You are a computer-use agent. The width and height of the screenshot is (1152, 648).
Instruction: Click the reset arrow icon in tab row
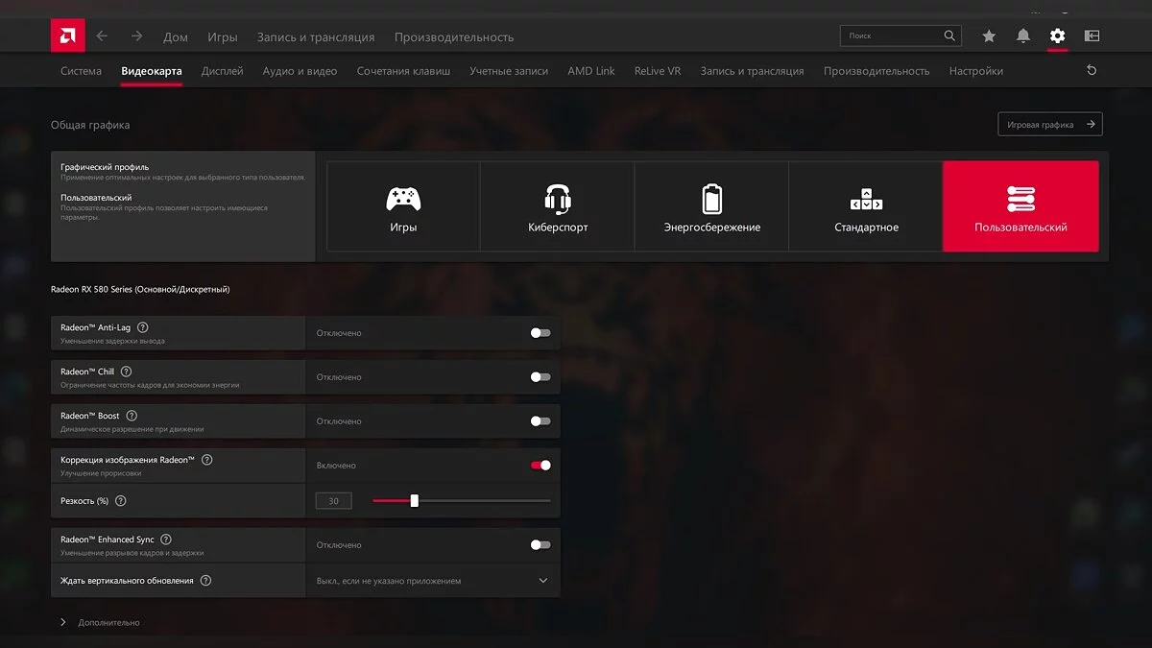tap(1092, 71)
